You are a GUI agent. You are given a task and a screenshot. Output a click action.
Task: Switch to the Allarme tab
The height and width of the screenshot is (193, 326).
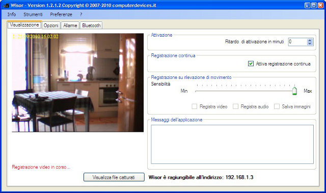tap(70, 25)
